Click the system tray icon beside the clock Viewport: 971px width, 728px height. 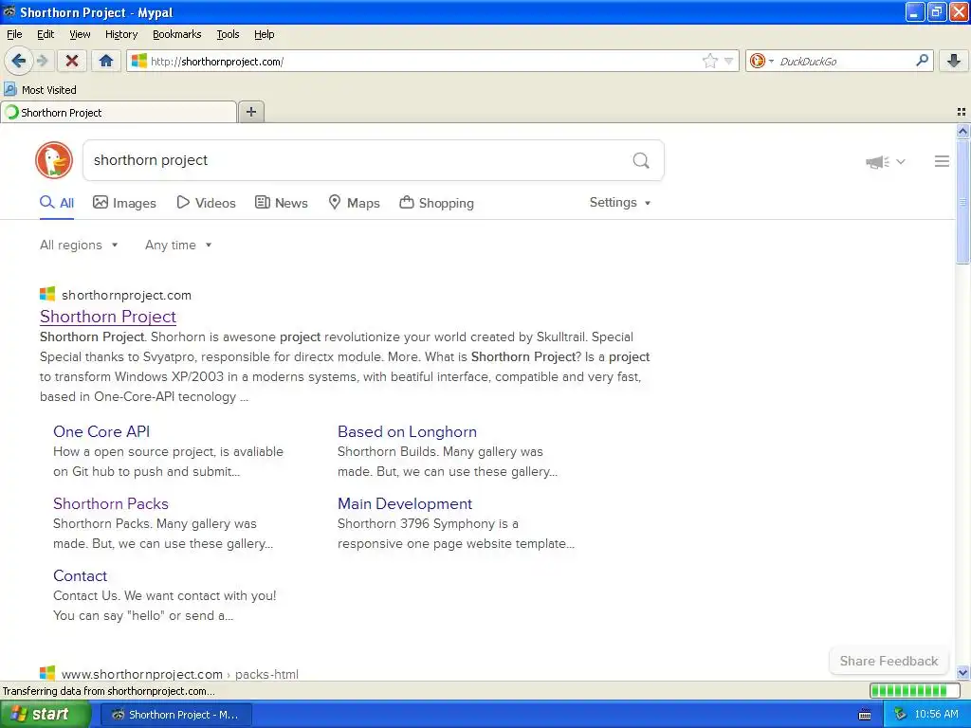[x=900, y=715]
